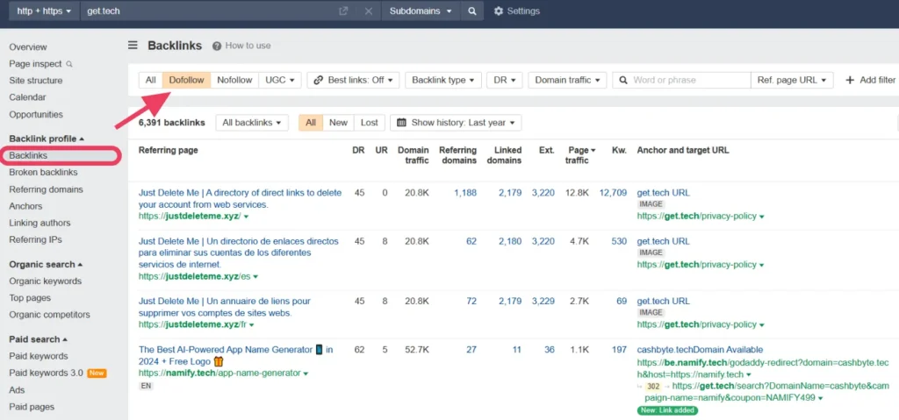Open Paid keywords 3.0 in the sidebar
Viewport: 899px width, 420px height.
pos(46,373)
